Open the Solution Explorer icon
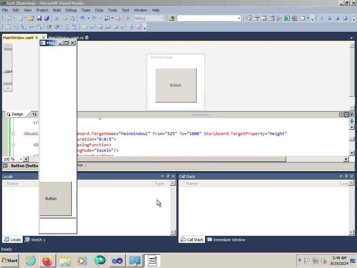The width and height of the screenshot is (357, 268). pos(248,18)
